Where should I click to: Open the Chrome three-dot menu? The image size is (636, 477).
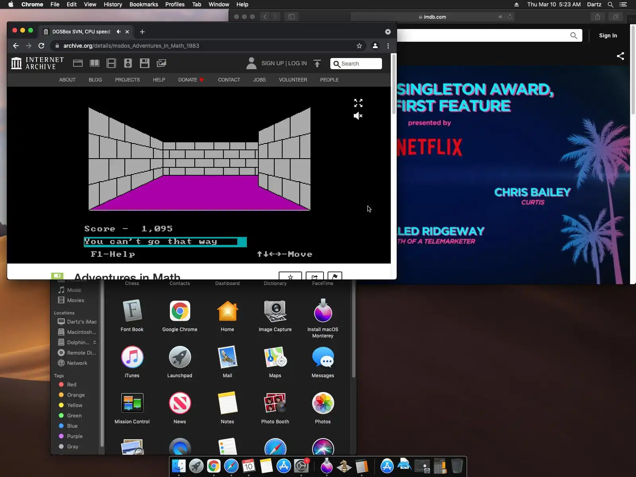388,46
